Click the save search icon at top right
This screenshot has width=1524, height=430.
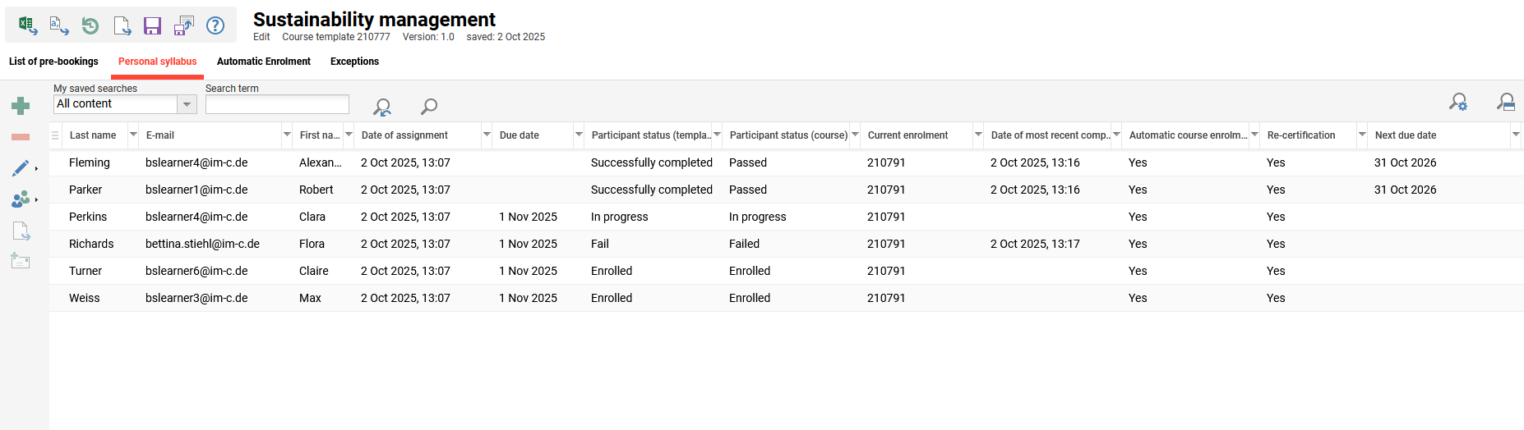point(1506,102)
